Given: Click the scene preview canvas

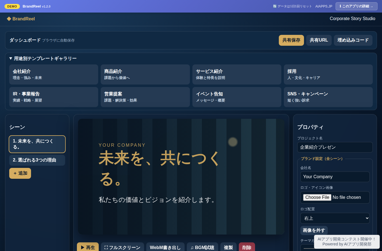Looking at the screenshot, I should coord(181,177).
